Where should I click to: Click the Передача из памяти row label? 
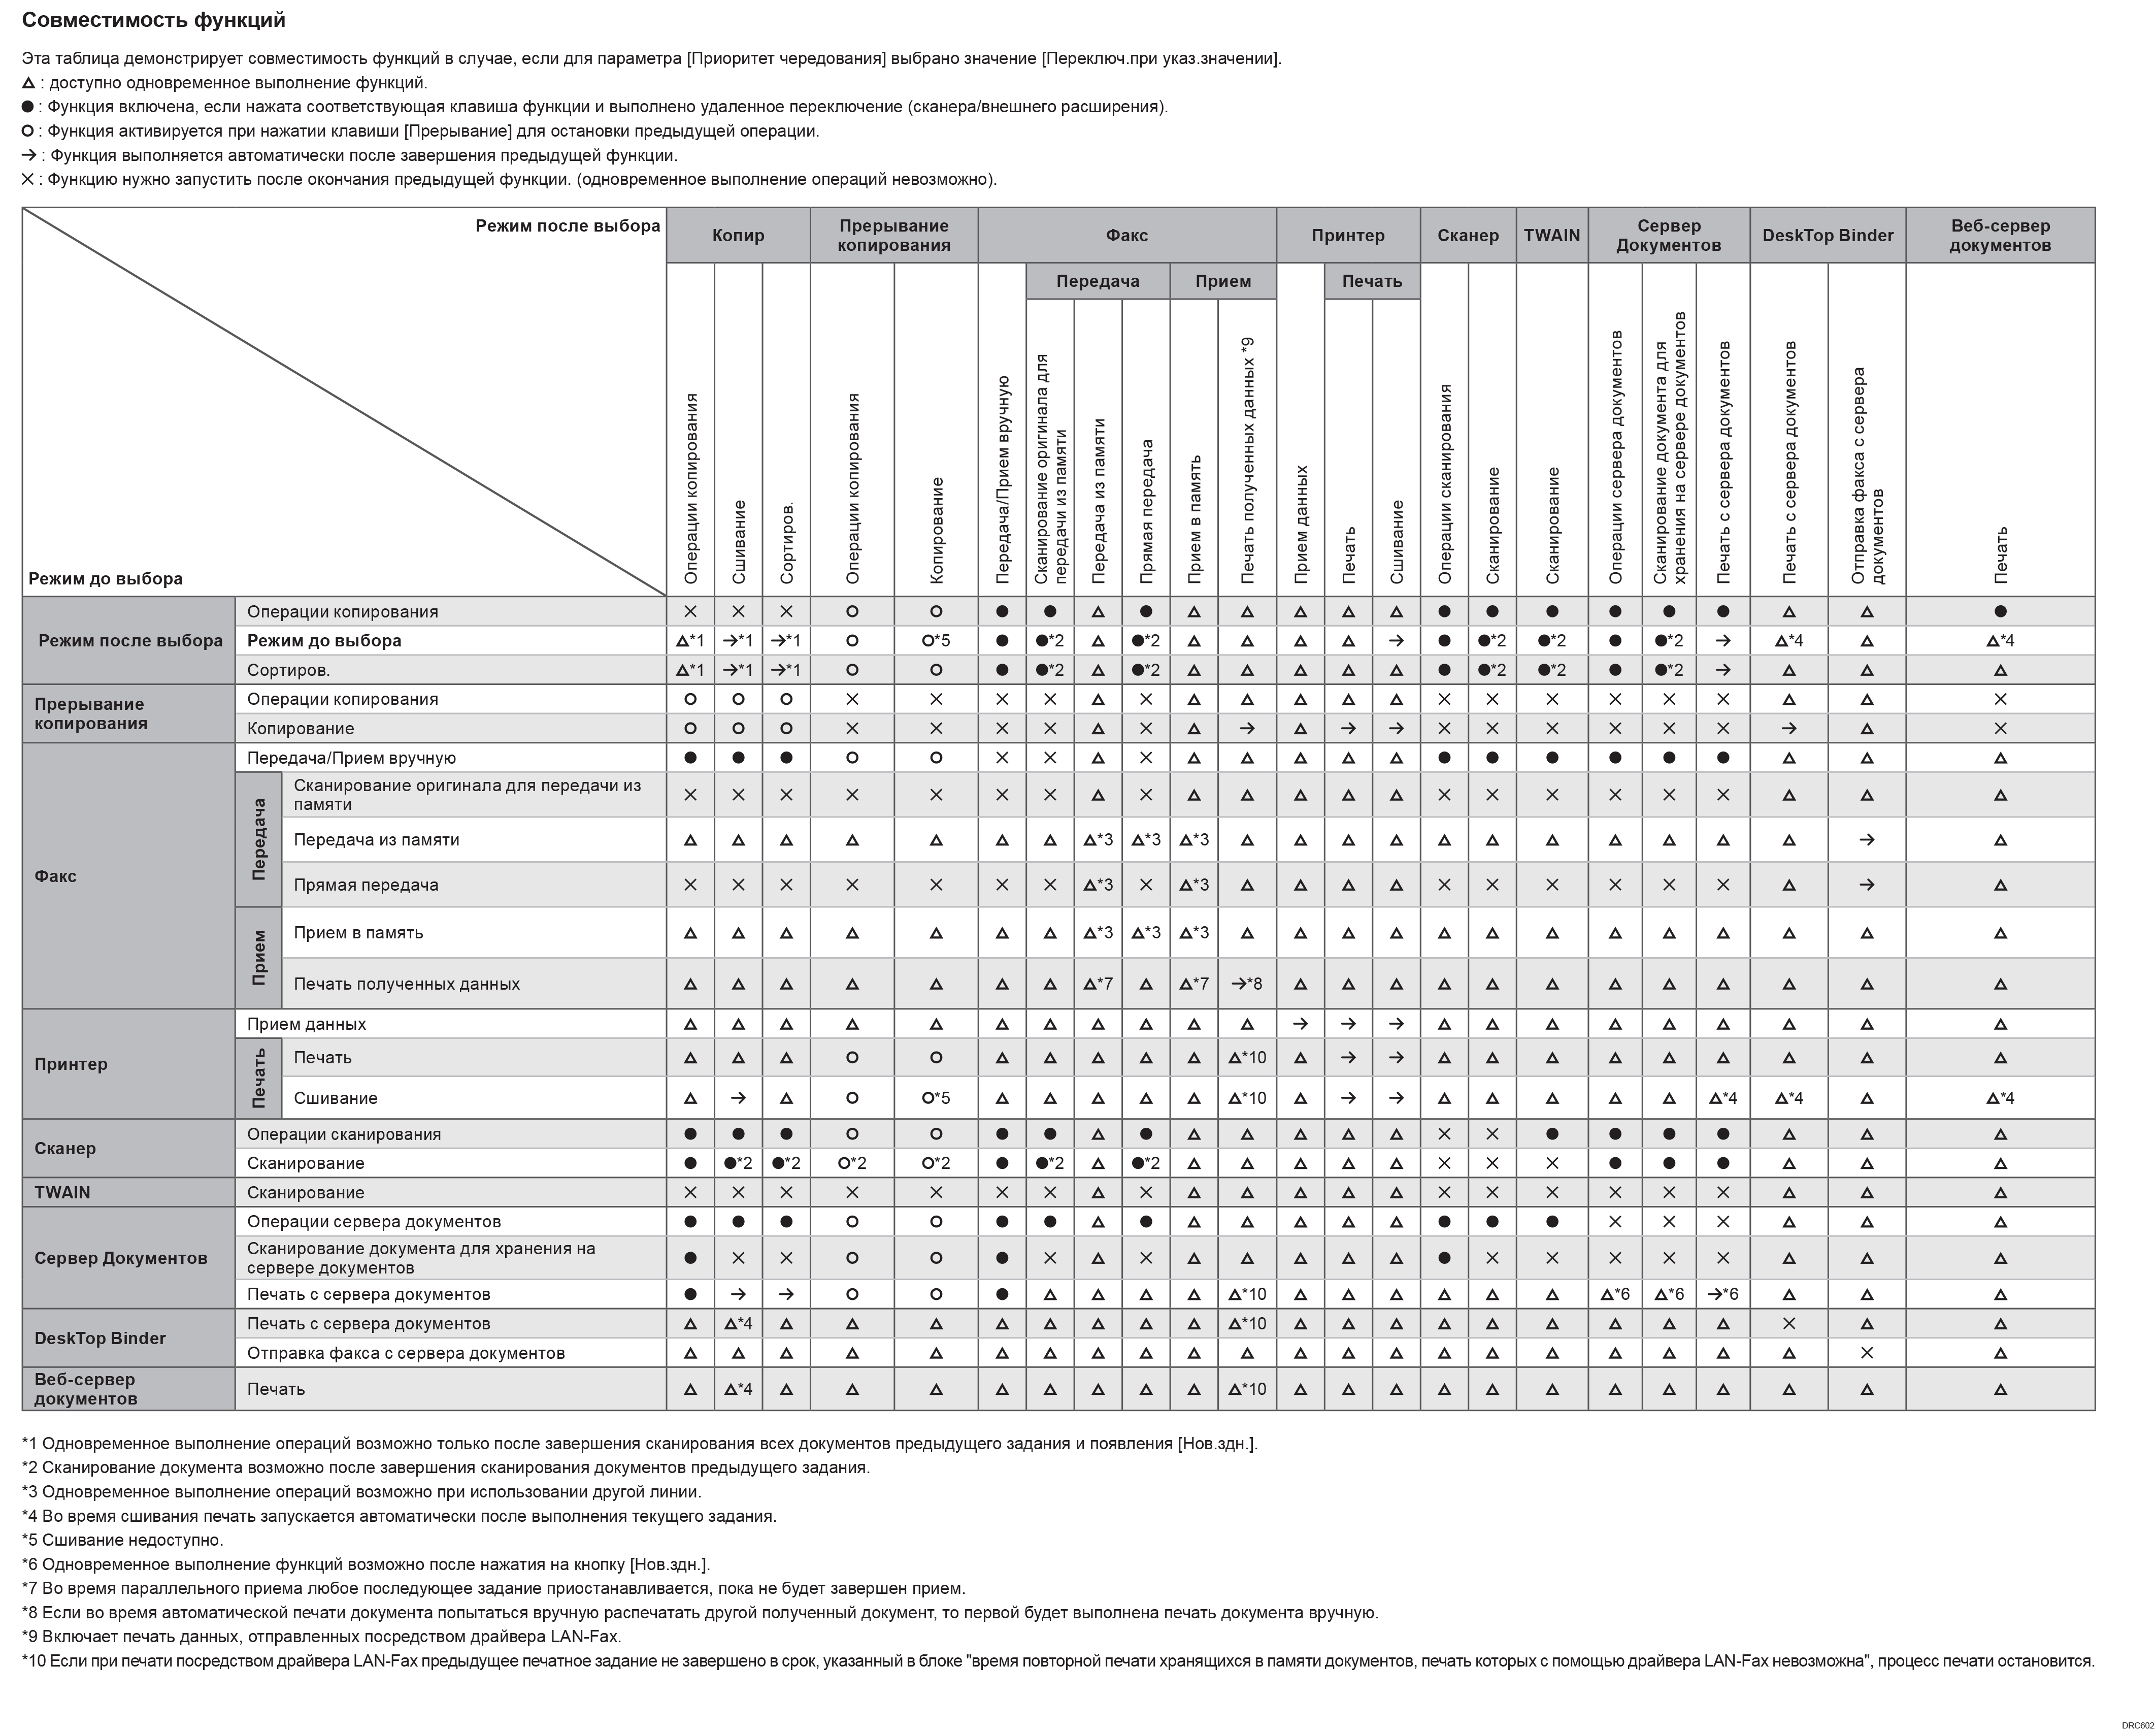point(376,840)
